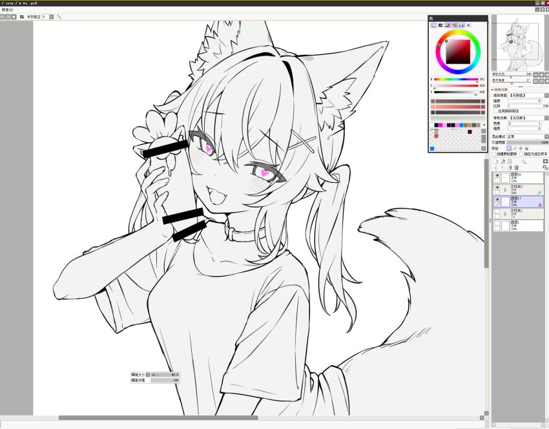Expand folder 文件夹2 triangle
Image resolution: width=549 pixels, height=429 pixels.
pyautogui.click(x=505, y=190)
